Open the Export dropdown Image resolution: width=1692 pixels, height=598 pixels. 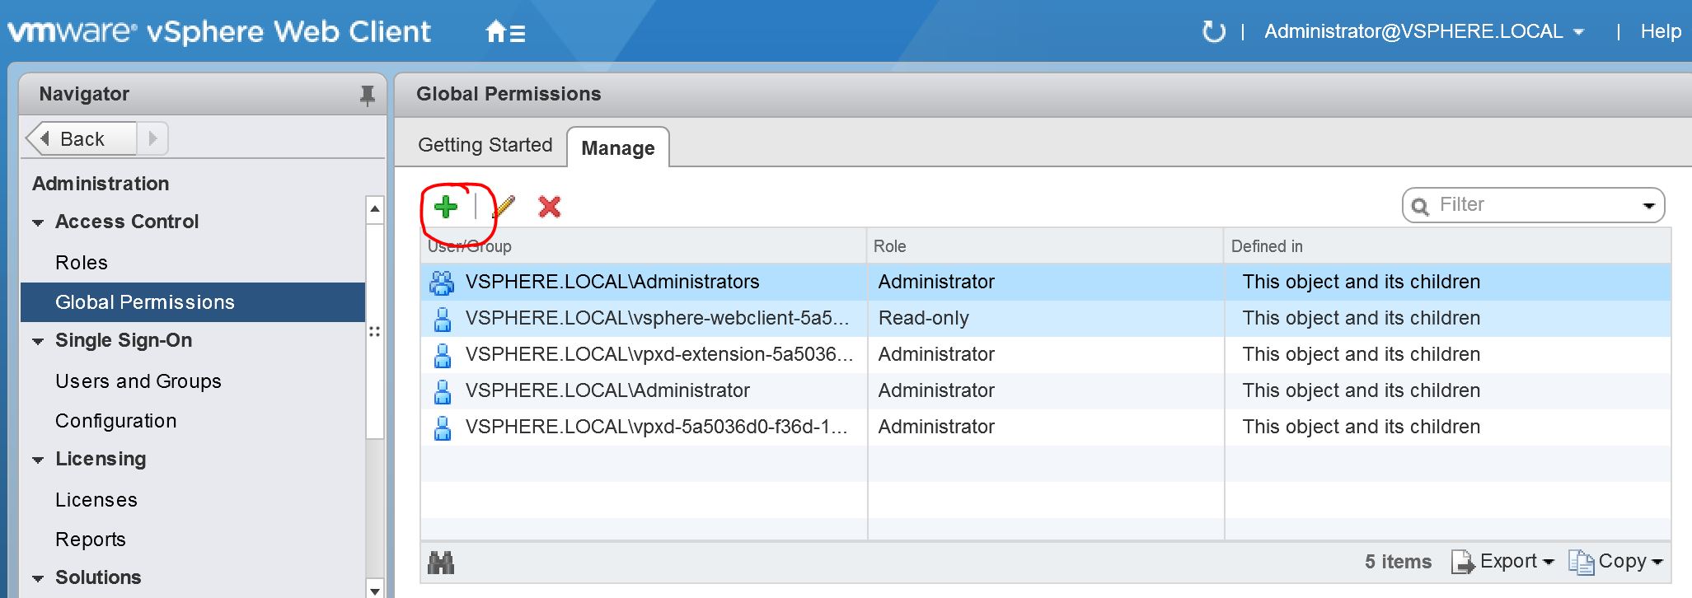pos(1503,562)
